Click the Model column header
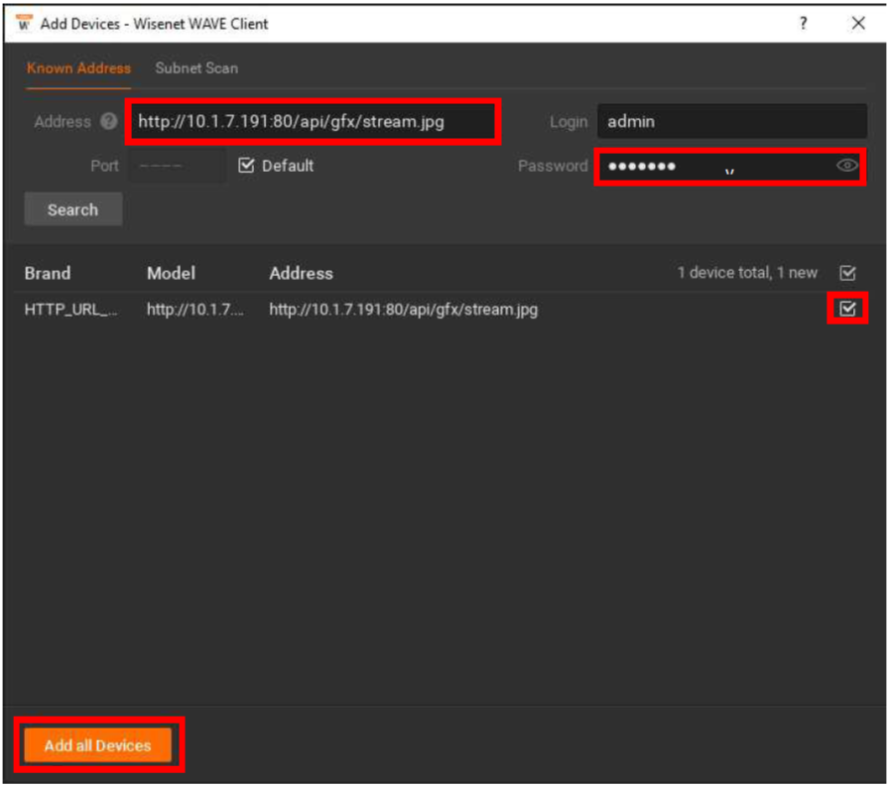 pyautogui.click(x=171, y=273)
